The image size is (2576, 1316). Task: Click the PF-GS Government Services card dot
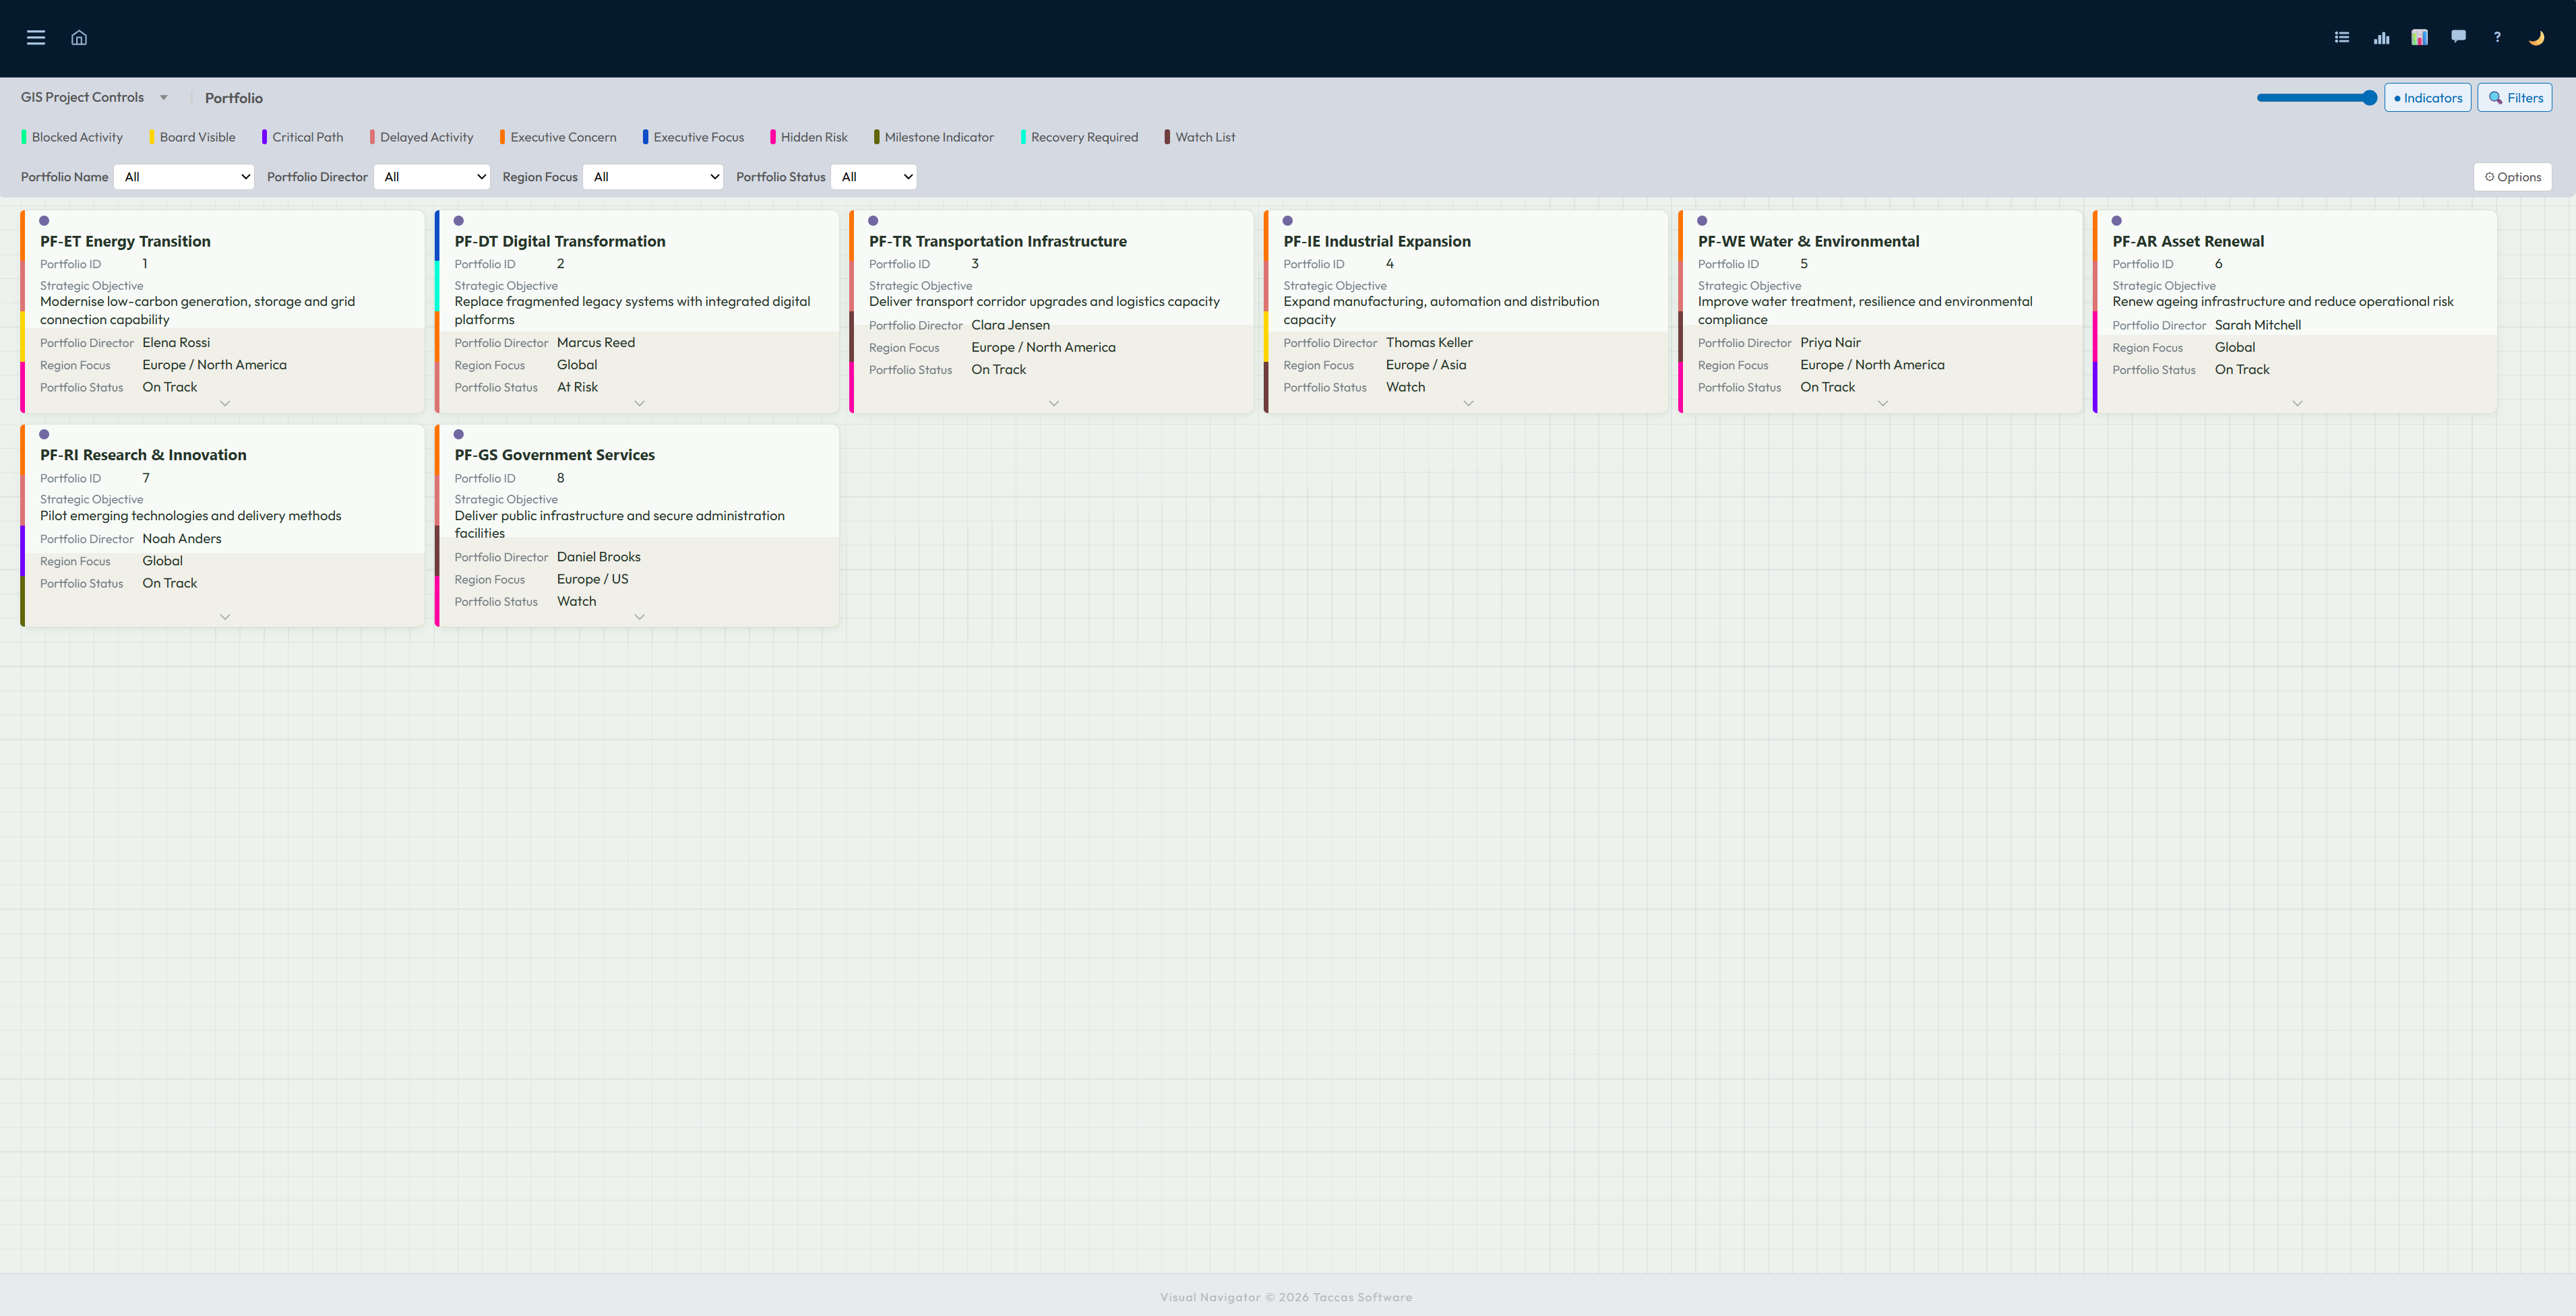click(459, 435)
